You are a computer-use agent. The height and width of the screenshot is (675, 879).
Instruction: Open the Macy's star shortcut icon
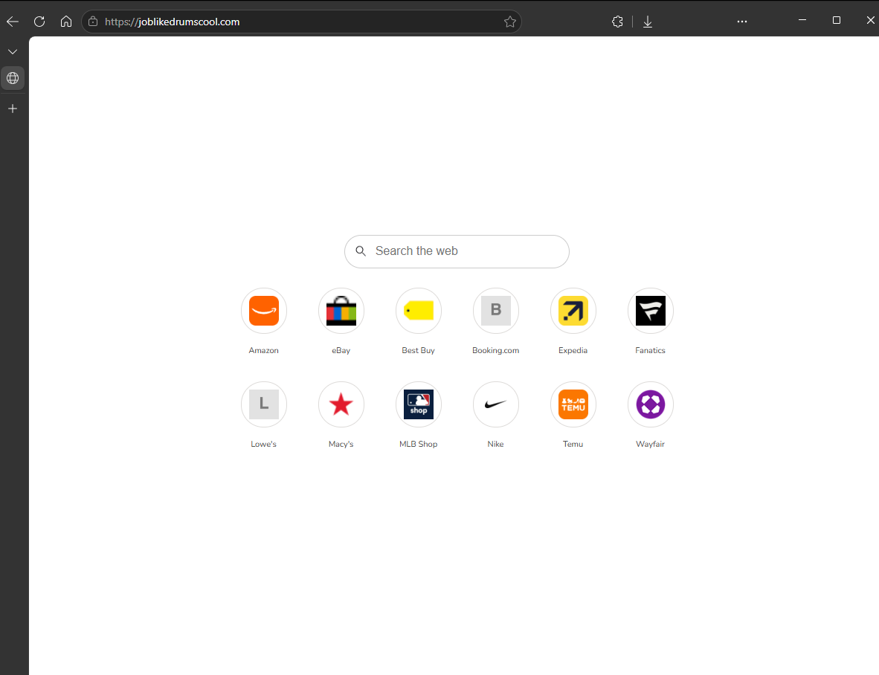(341, 404)
